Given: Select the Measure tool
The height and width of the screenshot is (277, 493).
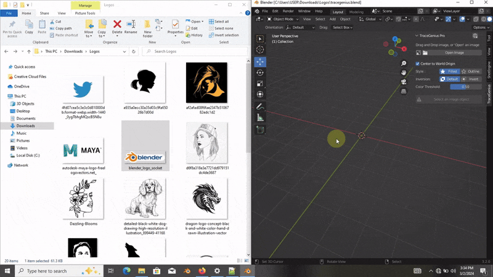Looking at the screenshot, I should coord(260,118).
